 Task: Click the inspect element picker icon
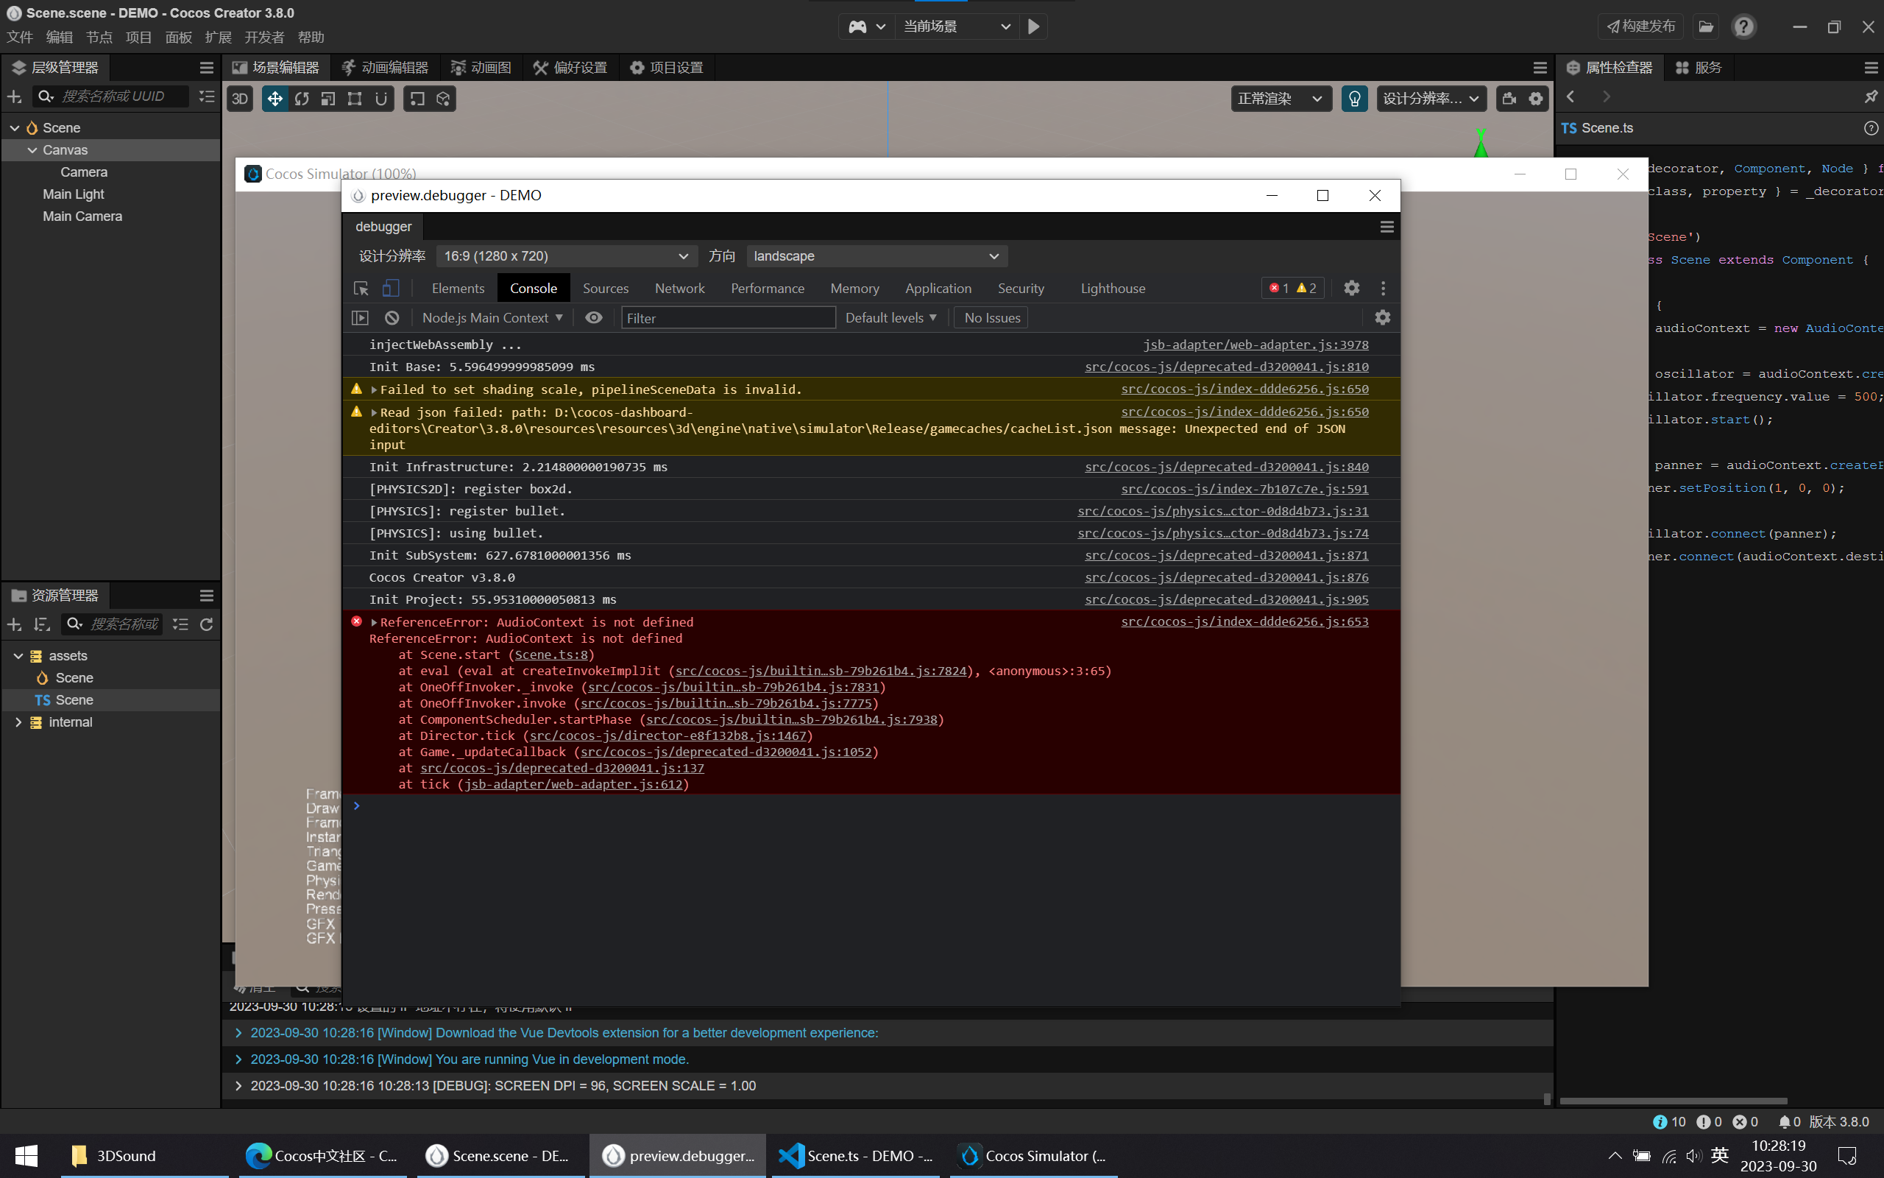coord(361,289)
